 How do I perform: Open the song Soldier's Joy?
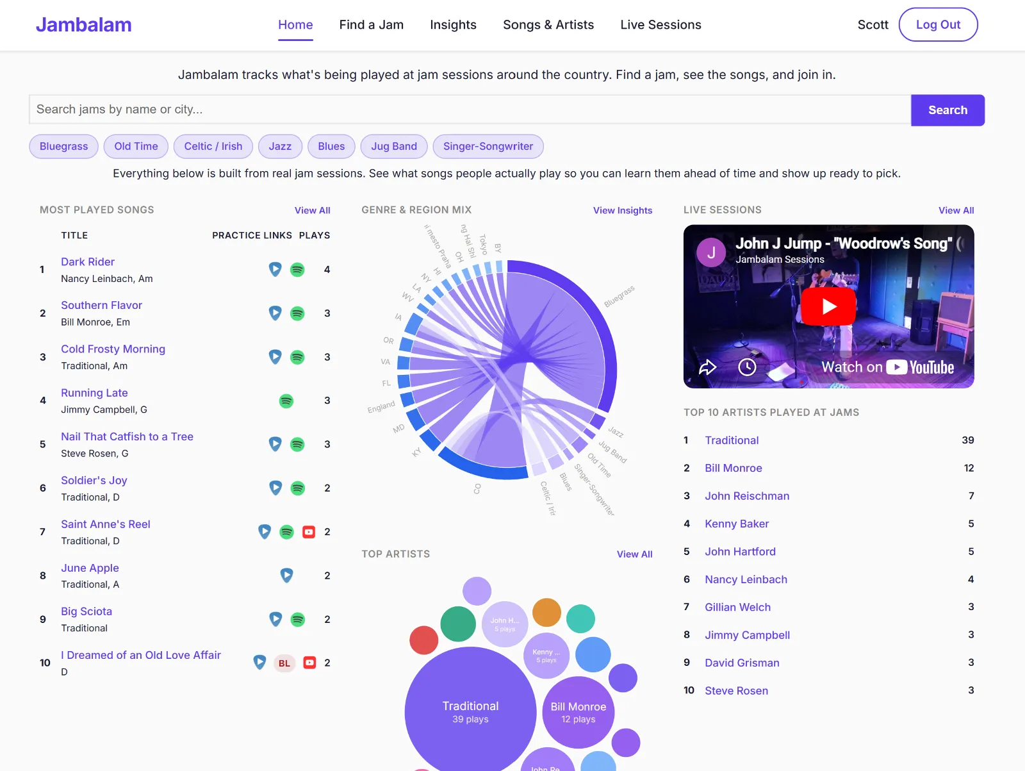point(94,481)
